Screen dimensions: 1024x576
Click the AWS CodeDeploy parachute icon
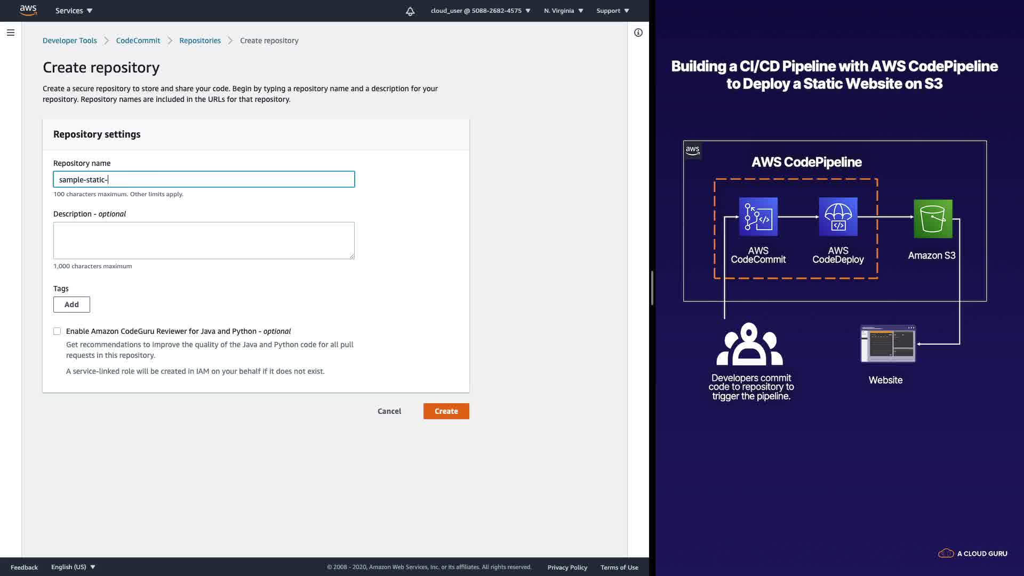[838, 217]
